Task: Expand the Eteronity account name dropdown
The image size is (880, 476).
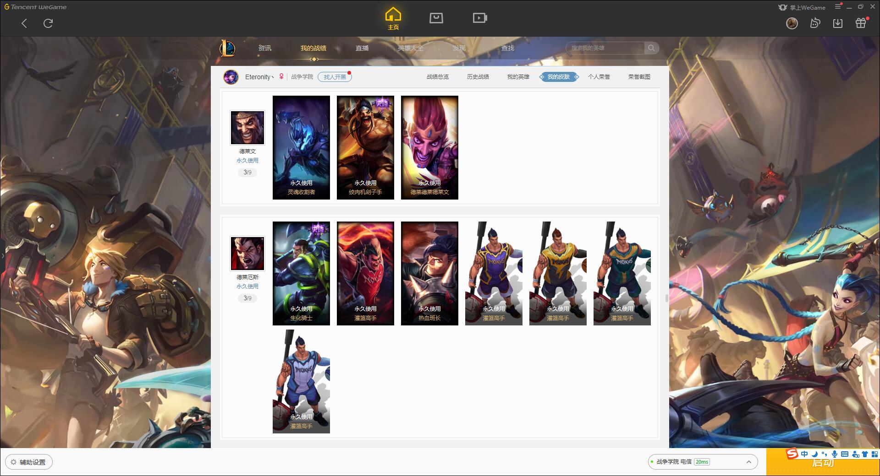Action: 259,77
